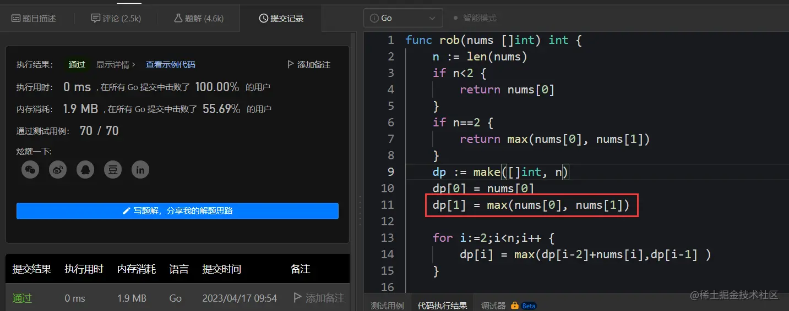Screen dimensions: 789x311
Task: Click the 0 ms cell in submission row
Action: 75,298
